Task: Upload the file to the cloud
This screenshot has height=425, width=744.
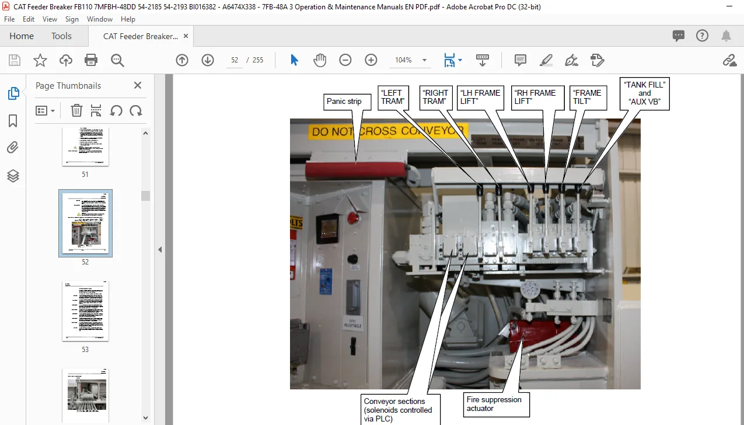Action: tap(66, 60)
